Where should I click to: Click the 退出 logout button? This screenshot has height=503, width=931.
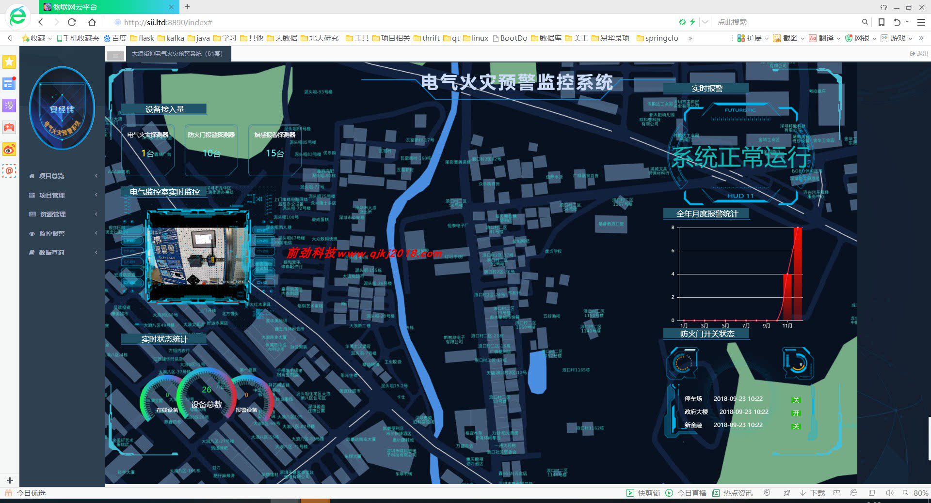(919, 54)
